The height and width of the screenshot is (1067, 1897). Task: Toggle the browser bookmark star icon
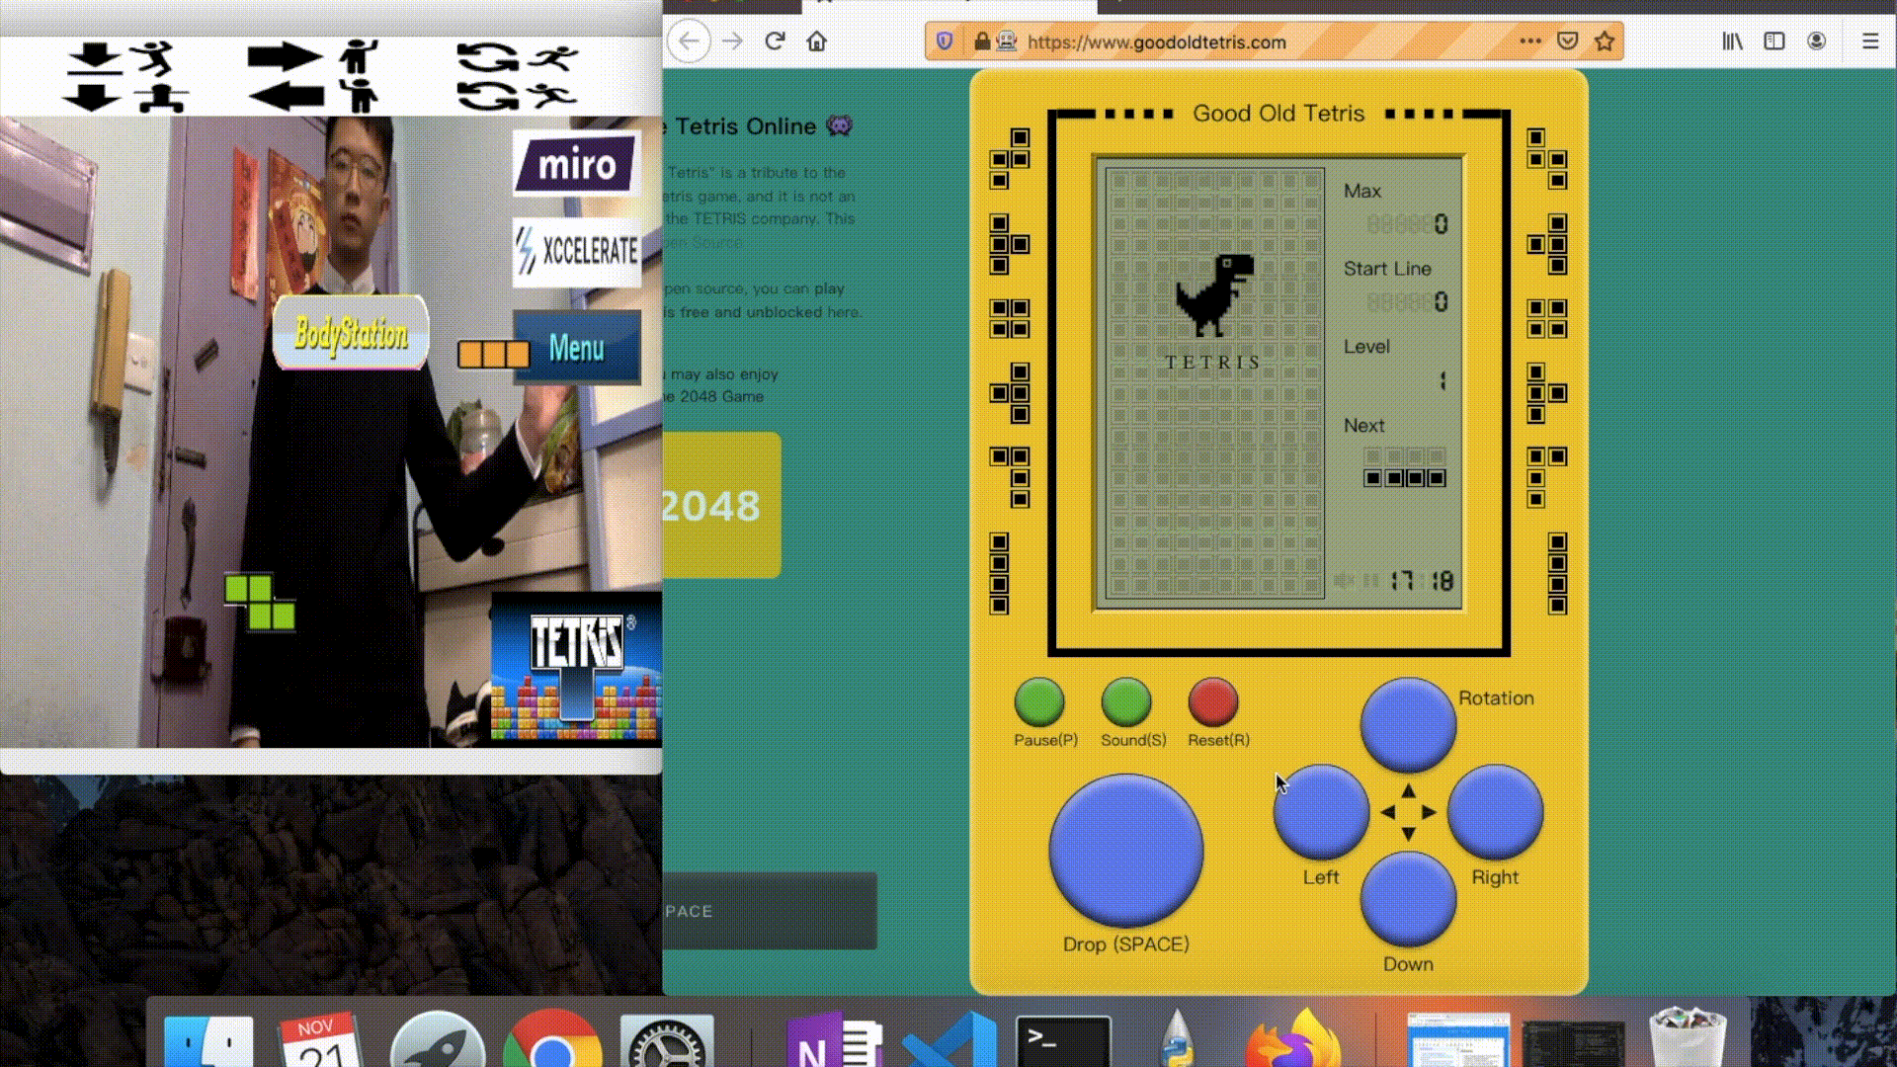tap(1608, 41)
